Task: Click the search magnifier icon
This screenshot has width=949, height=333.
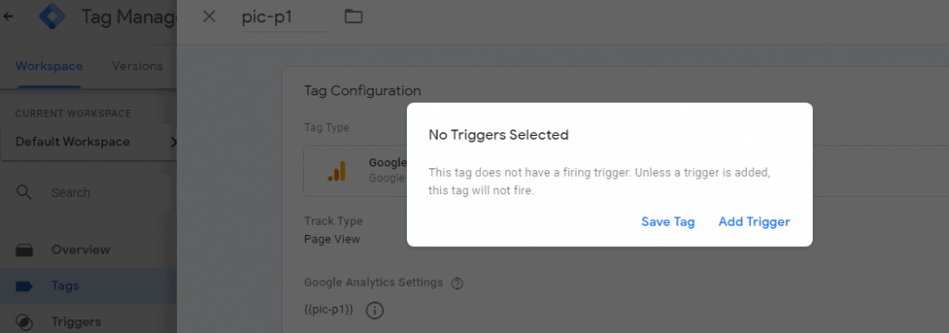Action: pos(23,192)
